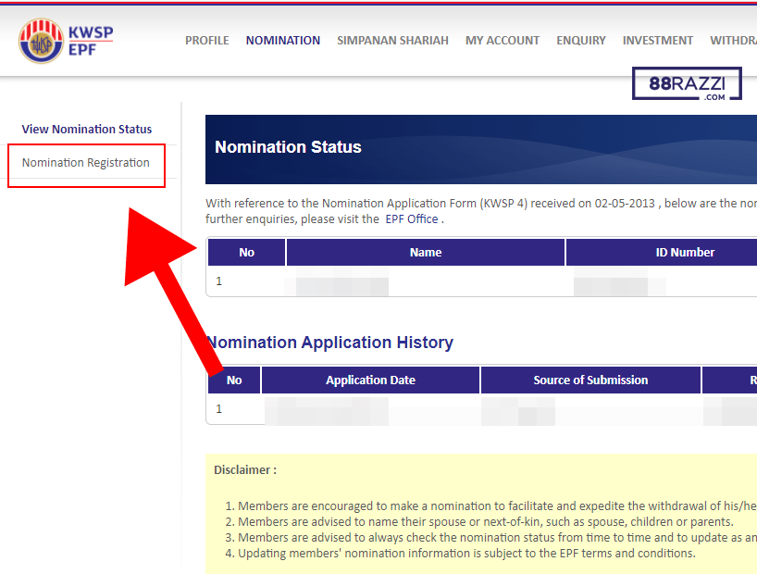Click the No header in the Nomination Status table
The width and height of the screenshot is (757, 574).
coord(246,253)
